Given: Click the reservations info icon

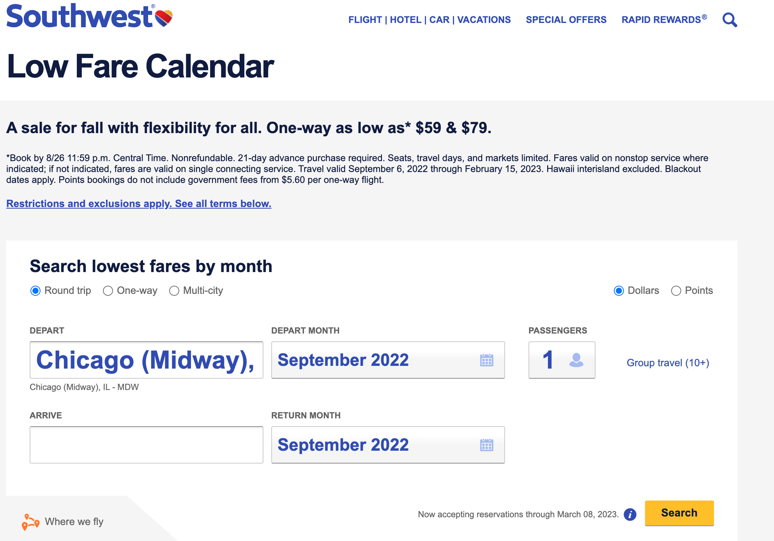Looking at the screenshot, I should (630, 515).
